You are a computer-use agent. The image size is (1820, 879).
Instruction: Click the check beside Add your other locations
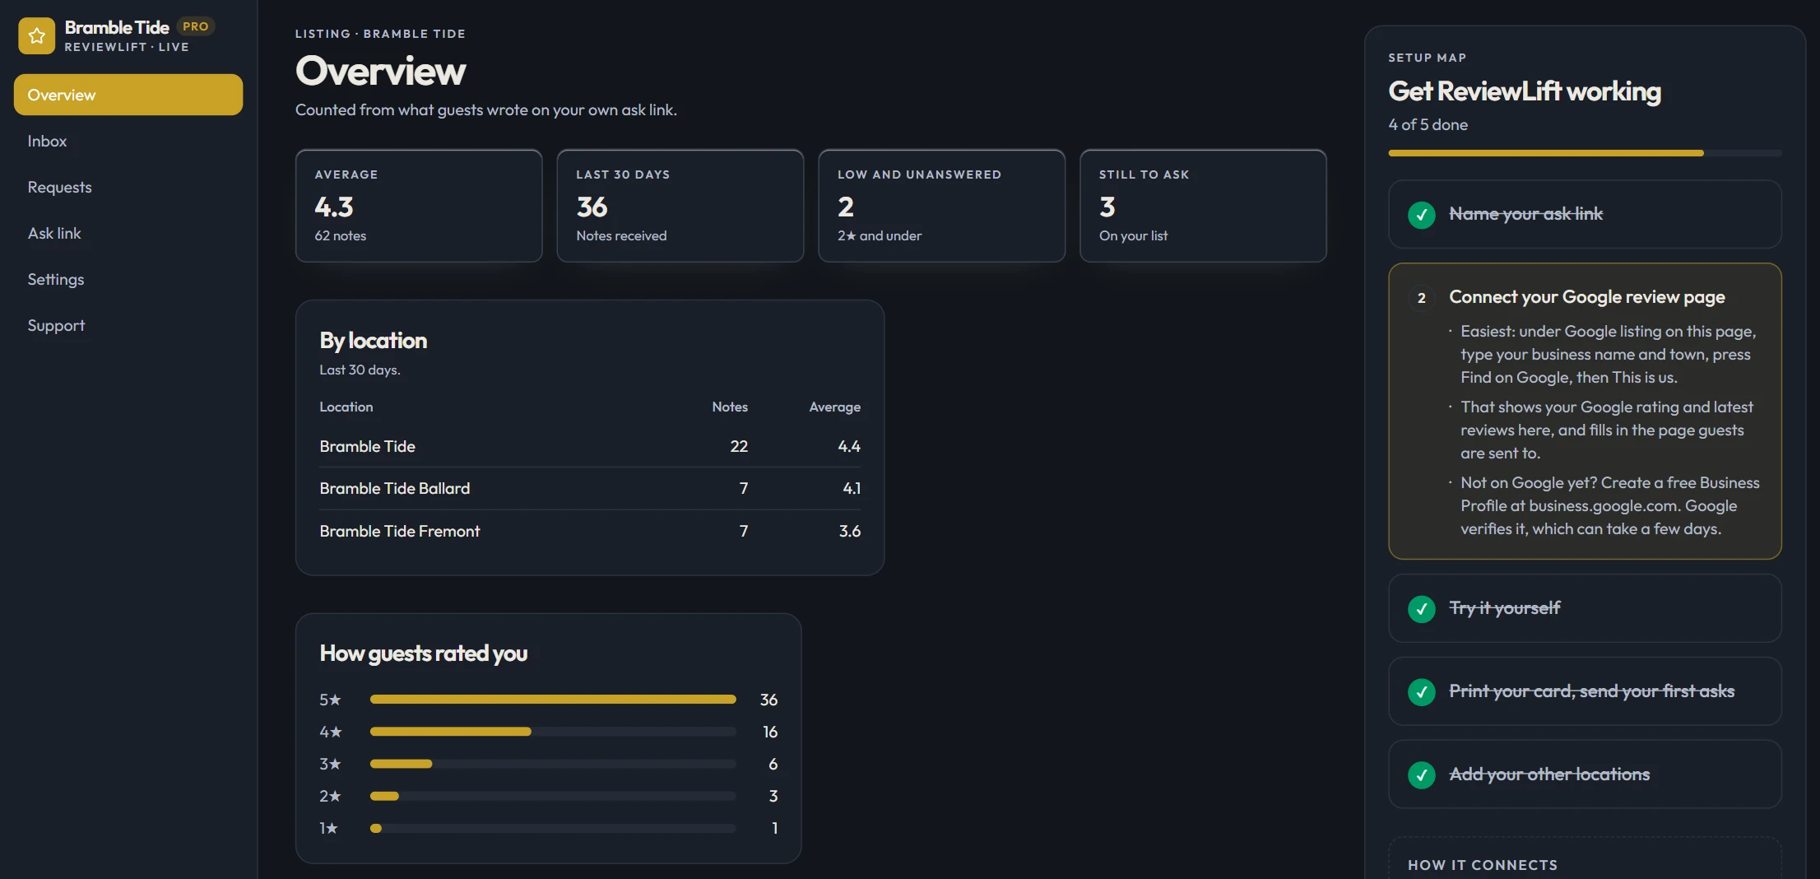coord(1421,775)
